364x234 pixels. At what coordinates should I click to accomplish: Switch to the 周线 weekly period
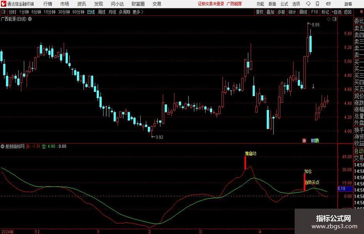coord(102,12)
